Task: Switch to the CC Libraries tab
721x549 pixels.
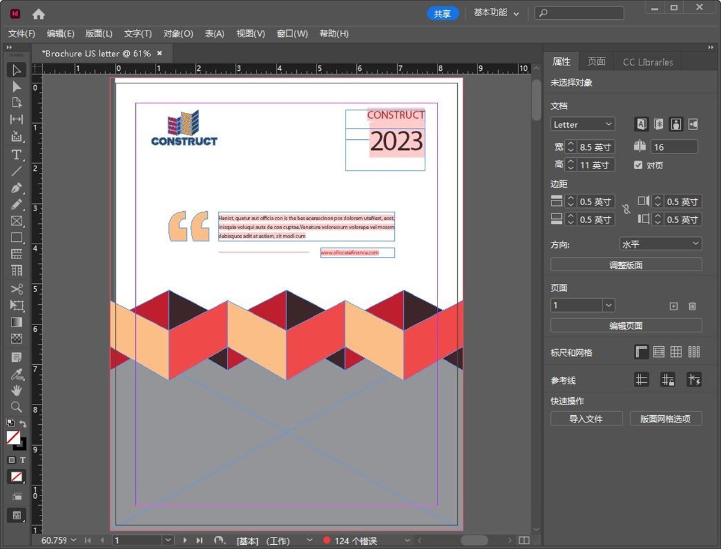Action: click(647, 62)
